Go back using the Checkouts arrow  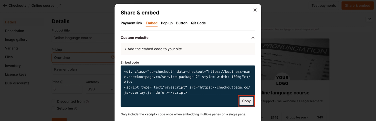tap(5, 5)
